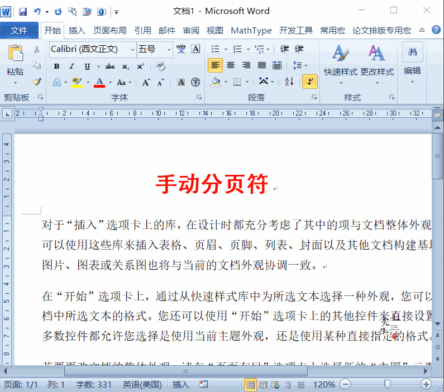Open Word Help with the question mark icon

pyautogui.click(x=436, y=30)
